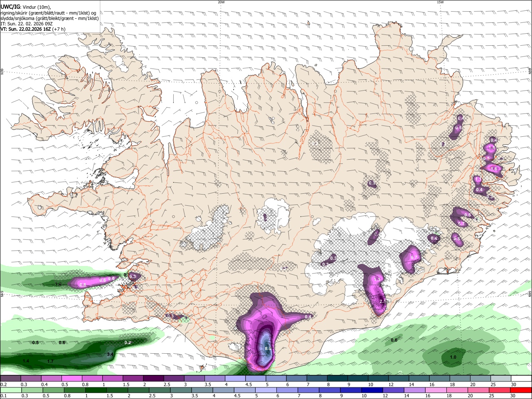Image resolution: width=532 pixels, height=399 pixels.
Task: Click the '0.2' label of the snow scale
Action: (3, 384)
